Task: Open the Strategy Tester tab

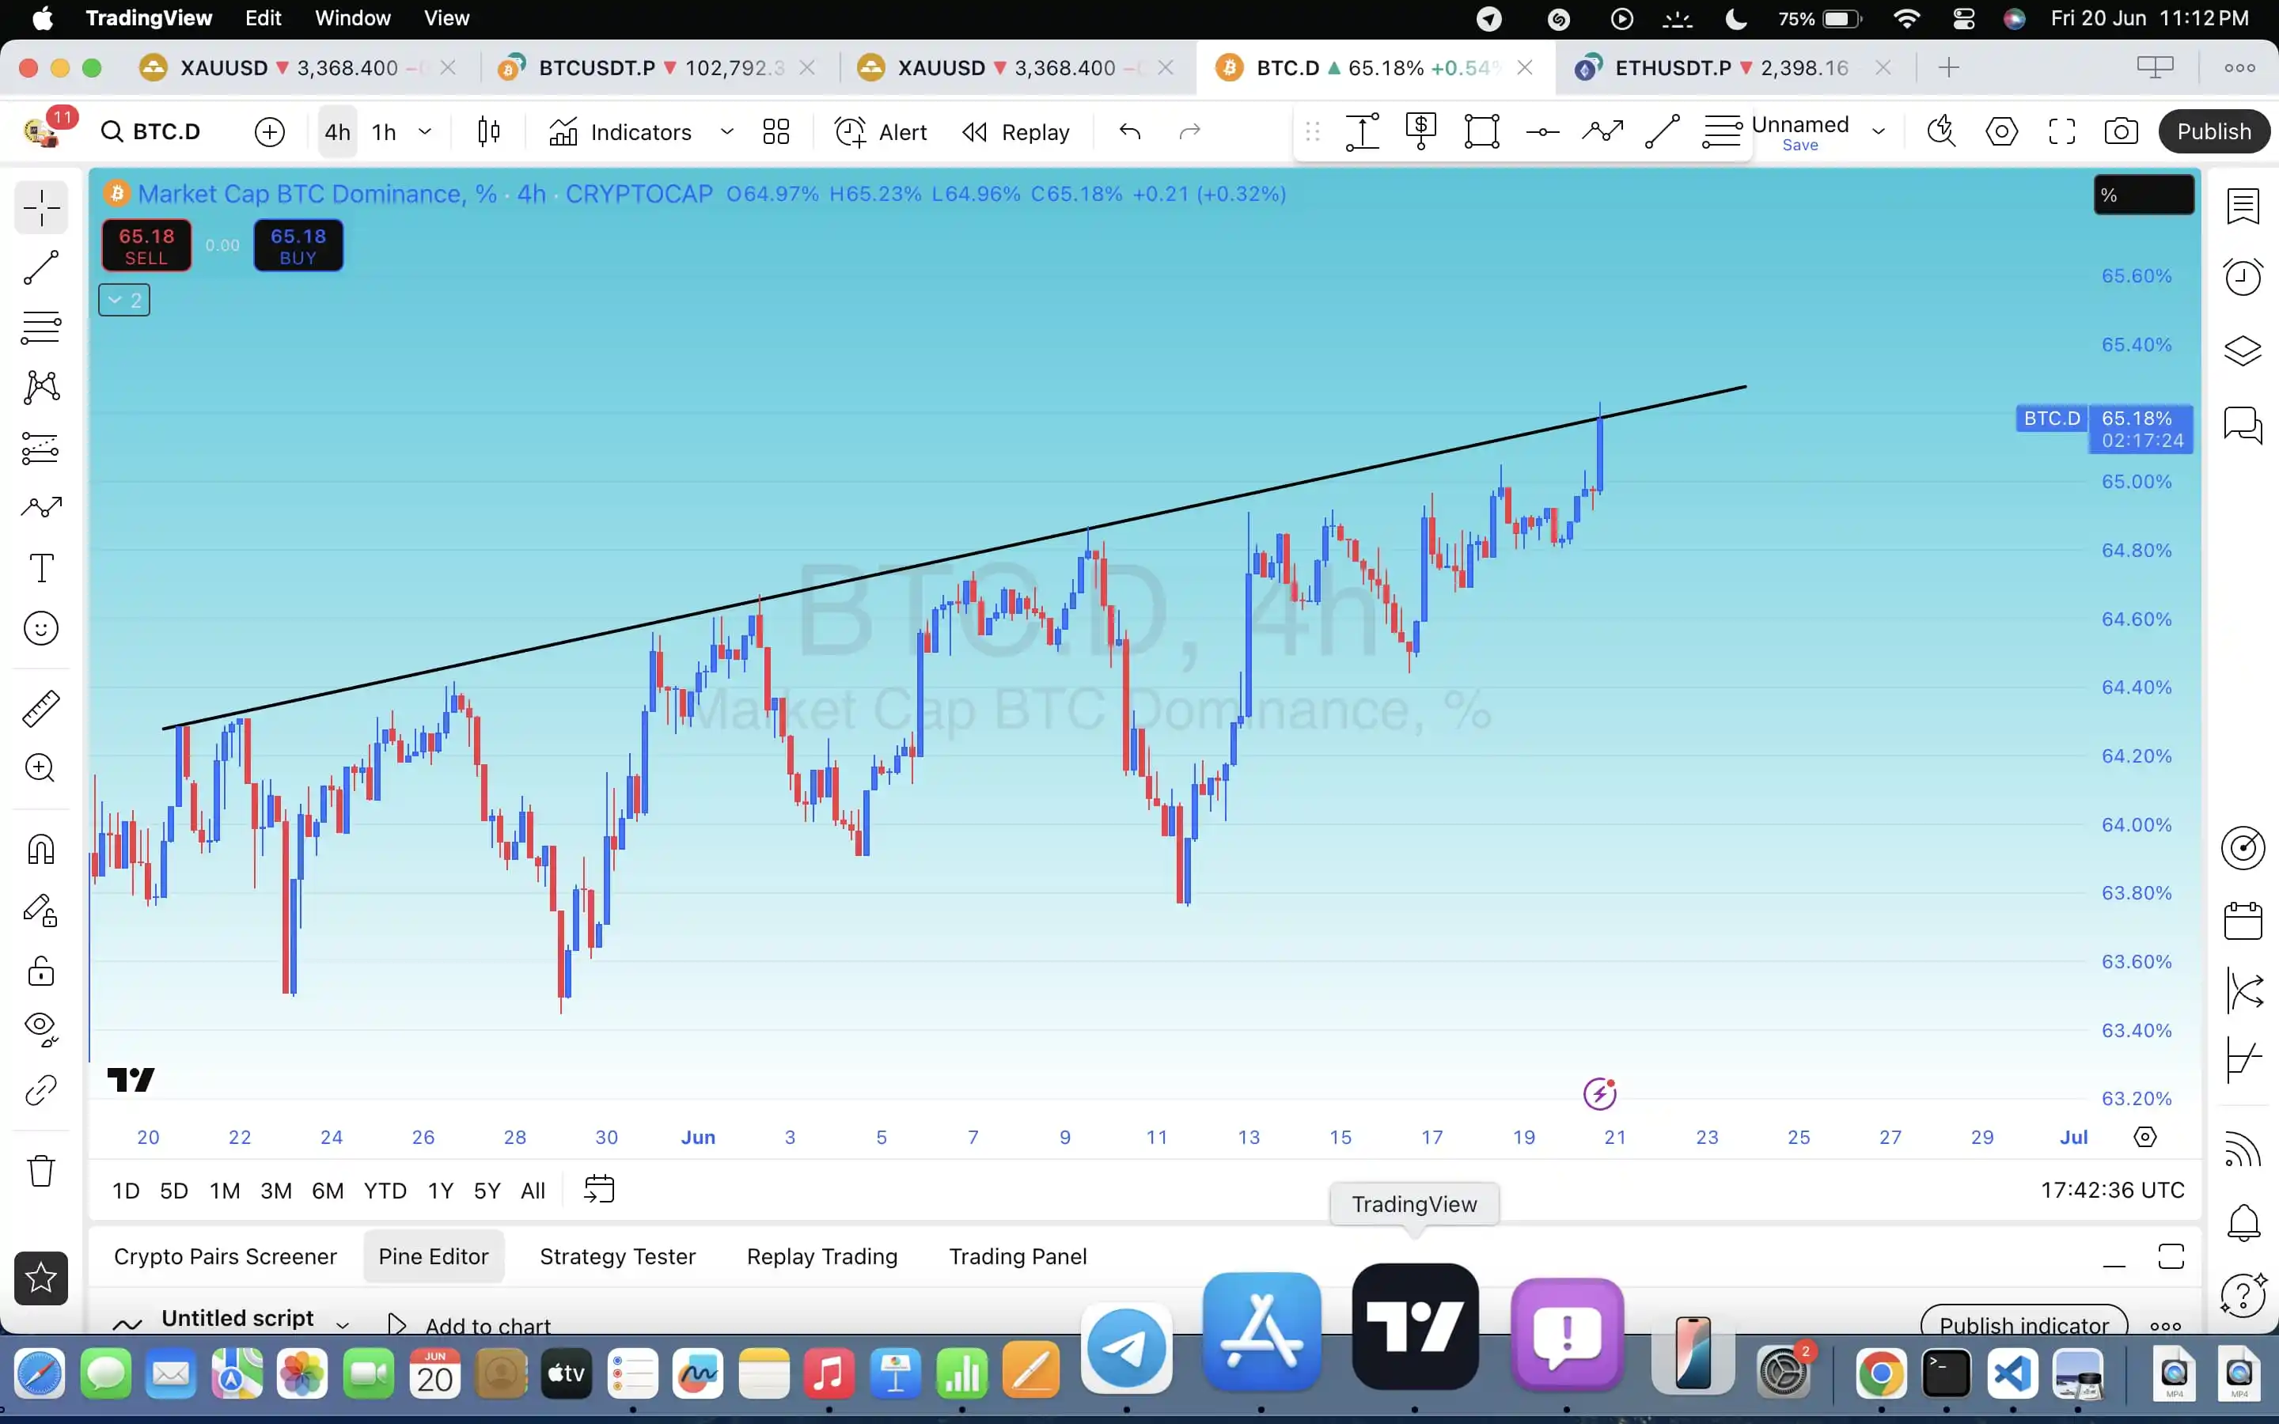Action: coord(618,1256)
